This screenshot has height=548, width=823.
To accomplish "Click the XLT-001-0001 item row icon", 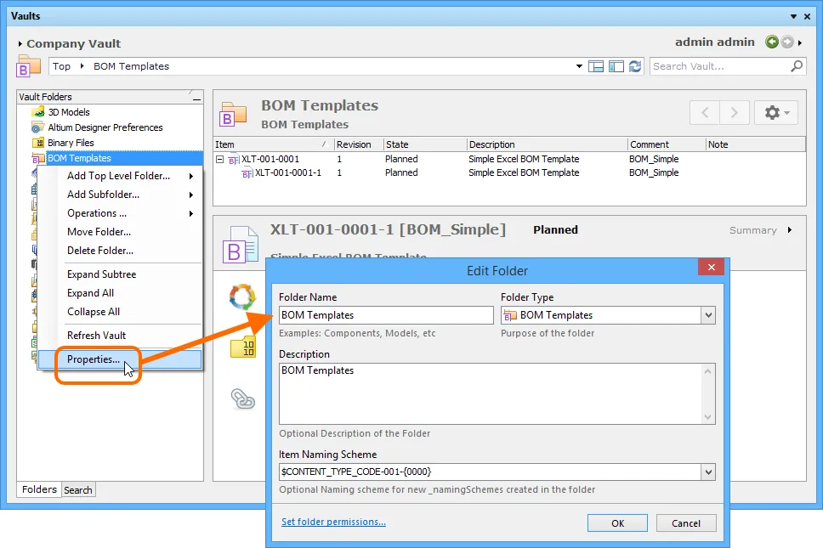I will [234, 160].
